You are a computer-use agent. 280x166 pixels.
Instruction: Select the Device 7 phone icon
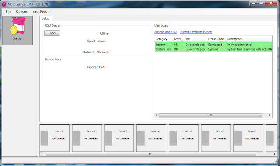238,138
